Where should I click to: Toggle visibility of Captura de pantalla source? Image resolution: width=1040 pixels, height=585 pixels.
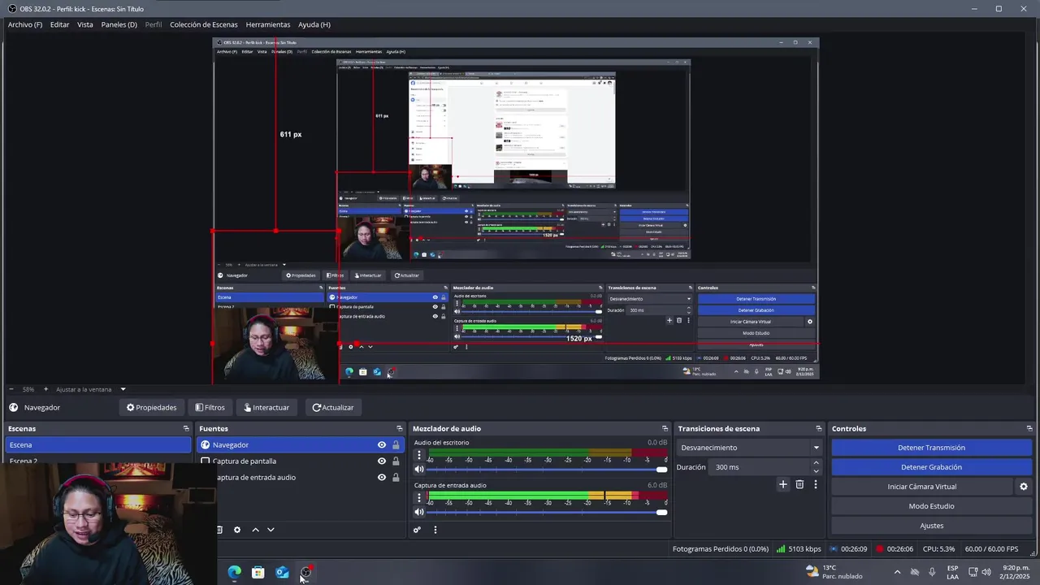[382, 461]
